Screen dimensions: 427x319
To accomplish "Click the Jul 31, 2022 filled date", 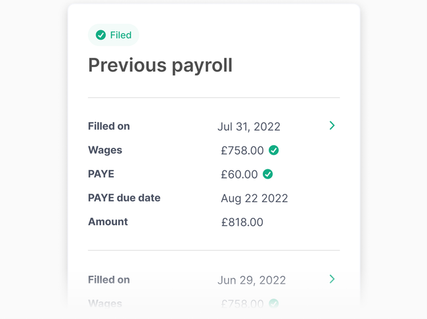I will (x=249, y=127).
